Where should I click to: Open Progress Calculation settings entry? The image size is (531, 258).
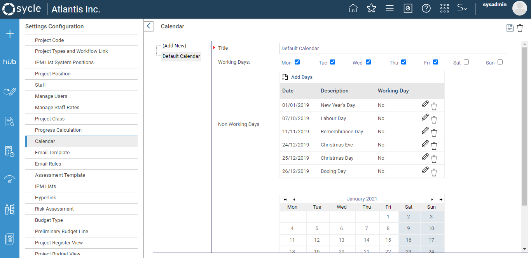pyautogui.click(x=81, y=130)
